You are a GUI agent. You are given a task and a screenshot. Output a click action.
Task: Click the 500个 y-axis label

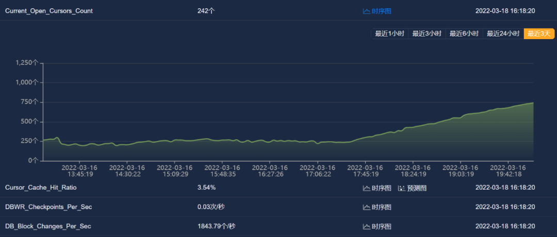click(x=29, y=122)
